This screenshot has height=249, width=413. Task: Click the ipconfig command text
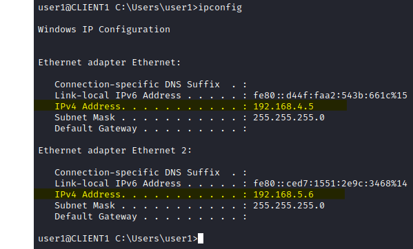[220, 8]
